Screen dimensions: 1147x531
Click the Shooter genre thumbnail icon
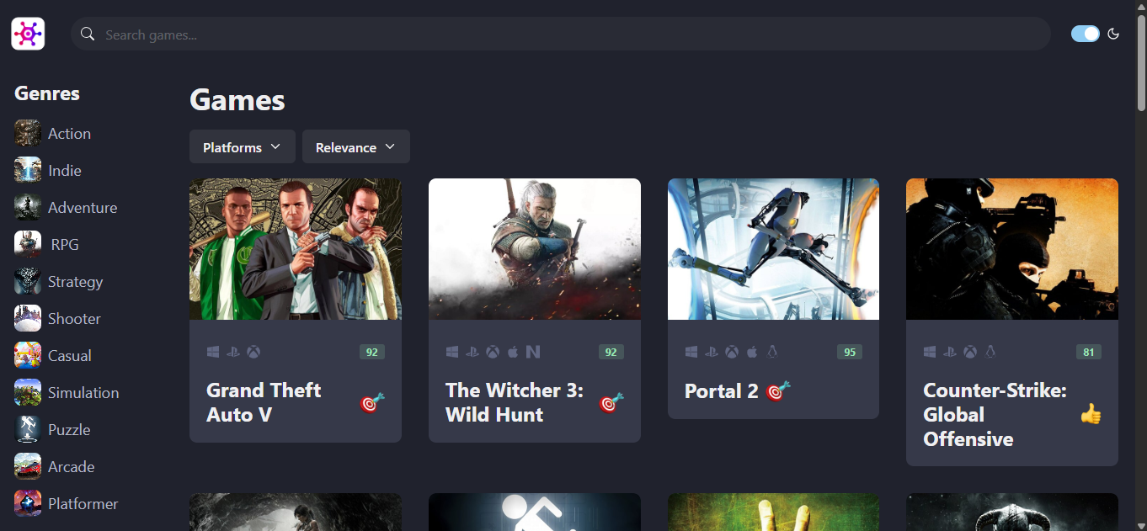(28, 318)
